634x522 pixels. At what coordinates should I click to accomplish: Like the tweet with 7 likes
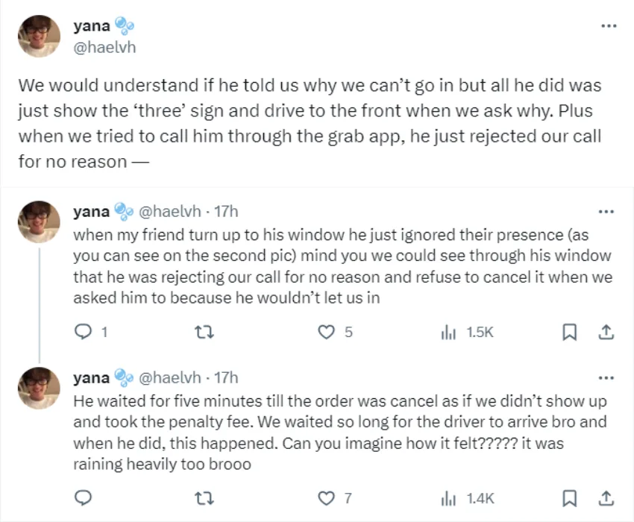(326, 498)
